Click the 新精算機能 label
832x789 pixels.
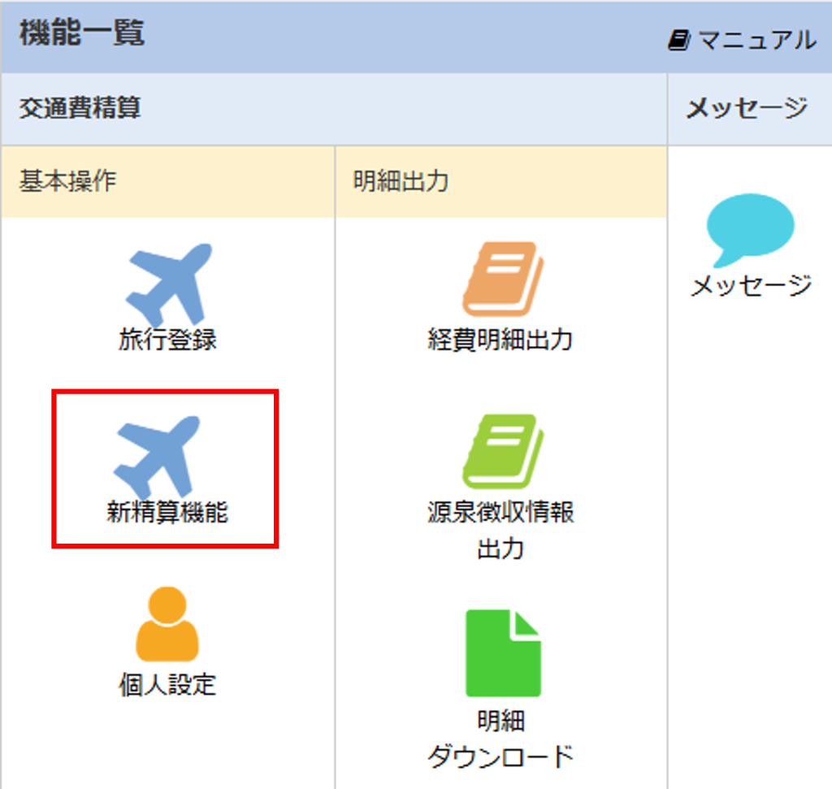click(x=167, y=512)
